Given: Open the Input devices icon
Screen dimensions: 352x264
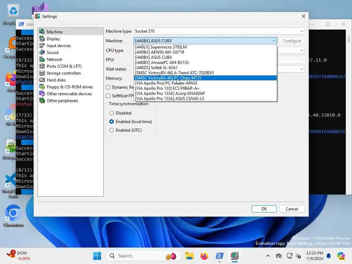Looking at the screenshot, I should (x=42, y=46).
